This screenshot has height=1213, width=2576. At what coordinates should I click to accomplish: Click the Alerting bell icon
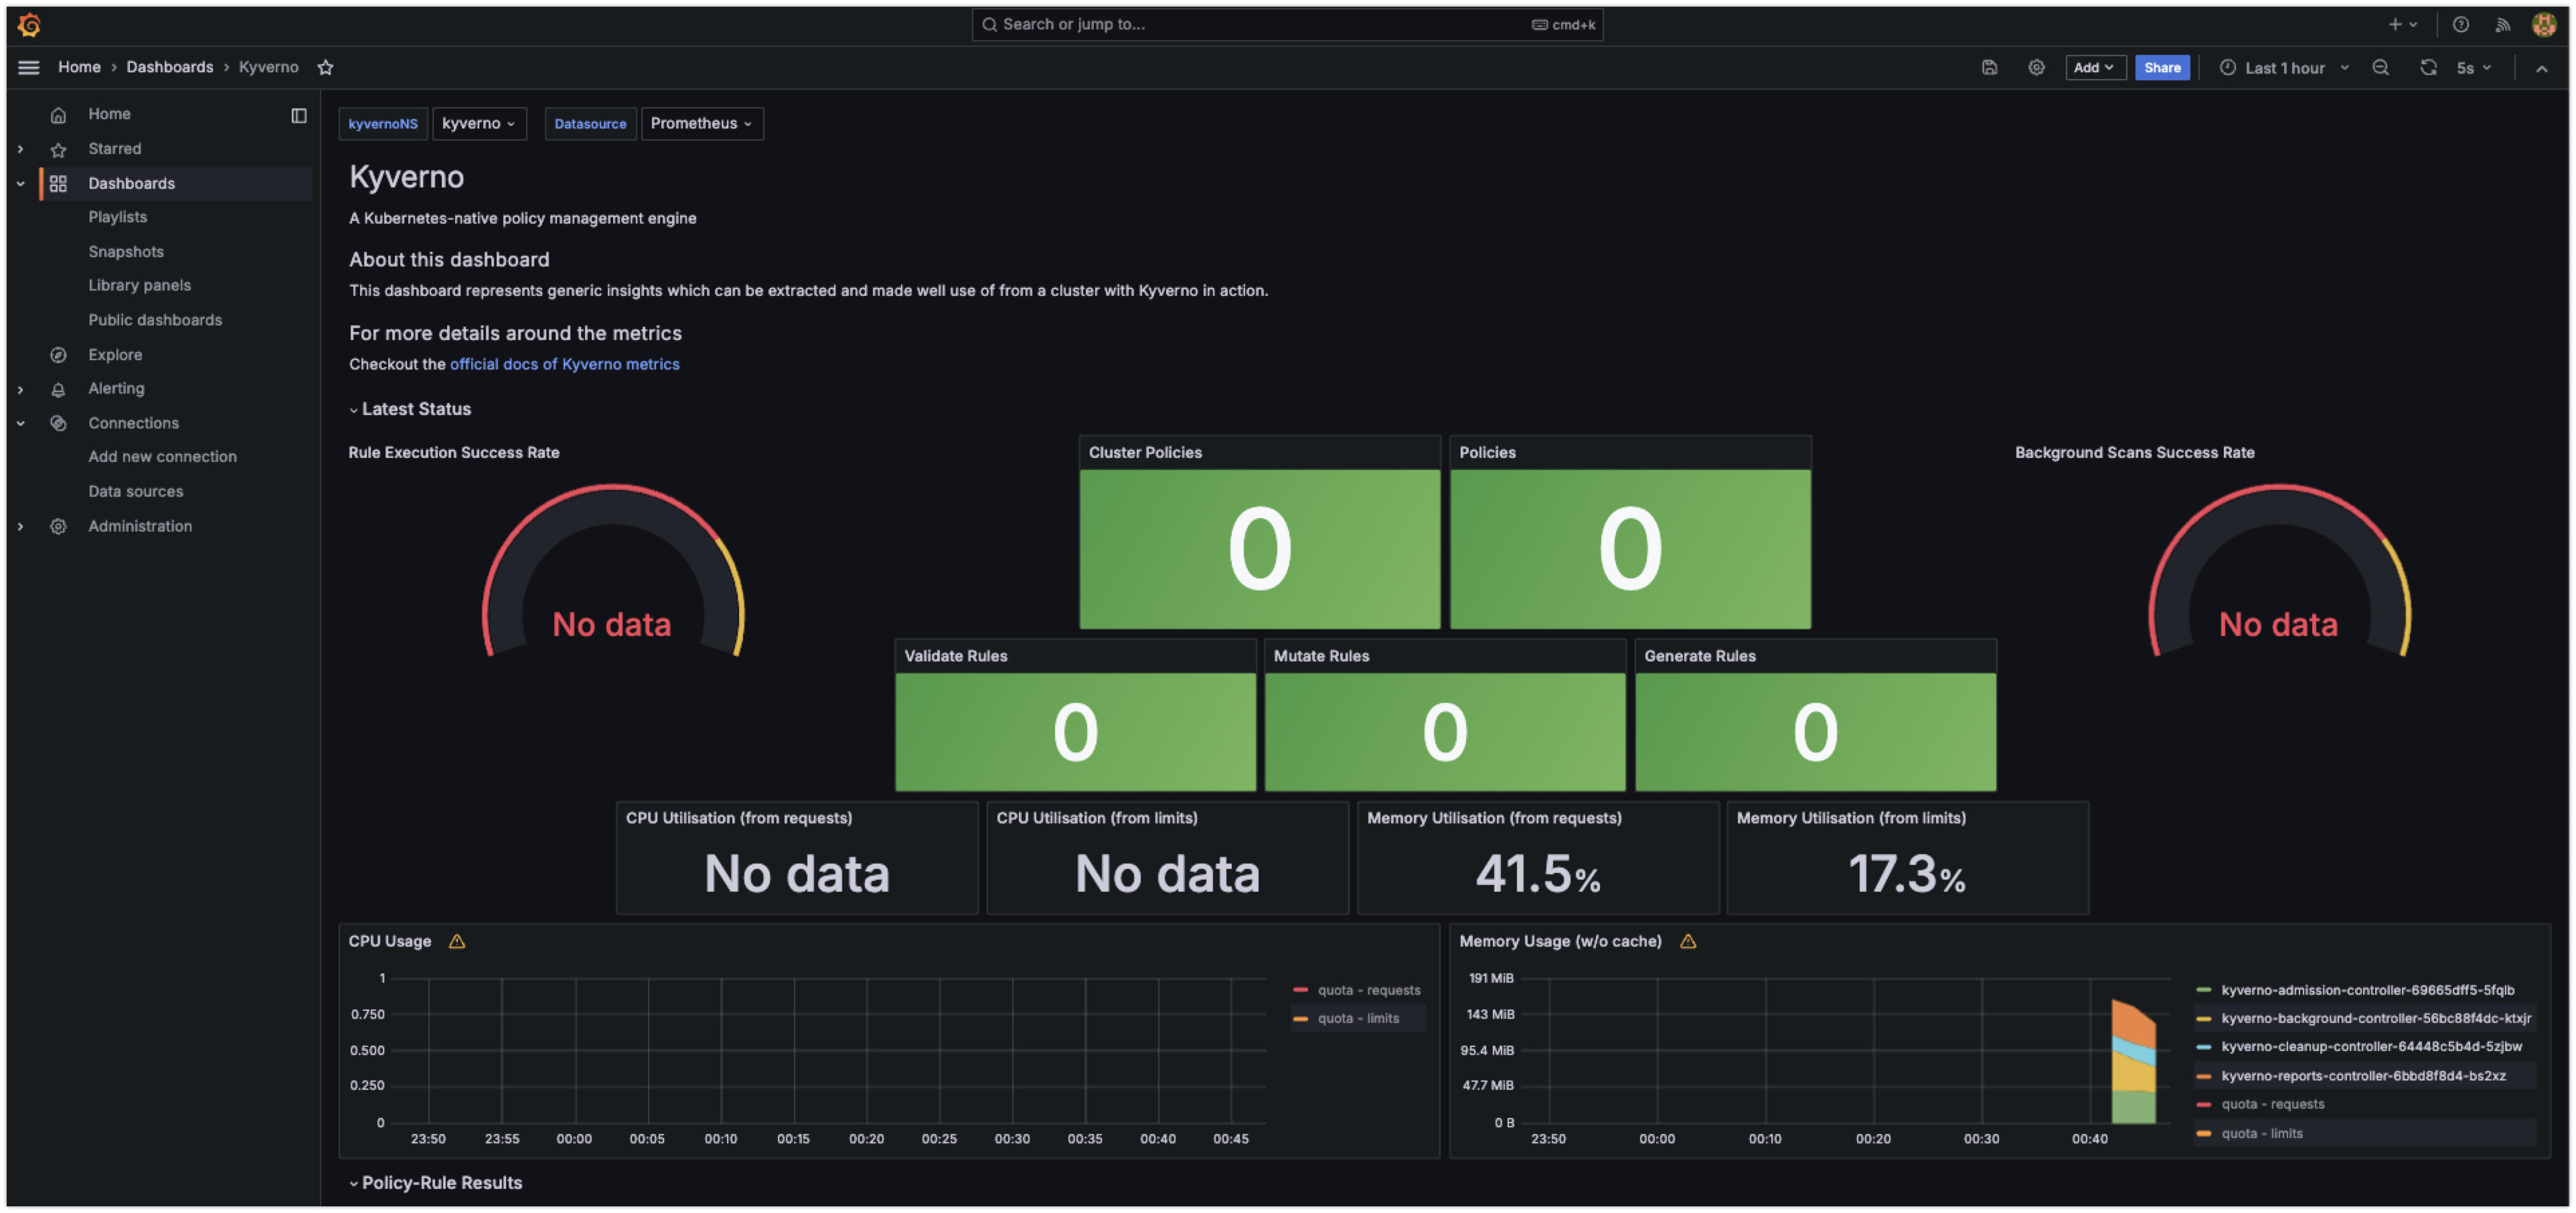pyautogui.click(x=58, y=389)
